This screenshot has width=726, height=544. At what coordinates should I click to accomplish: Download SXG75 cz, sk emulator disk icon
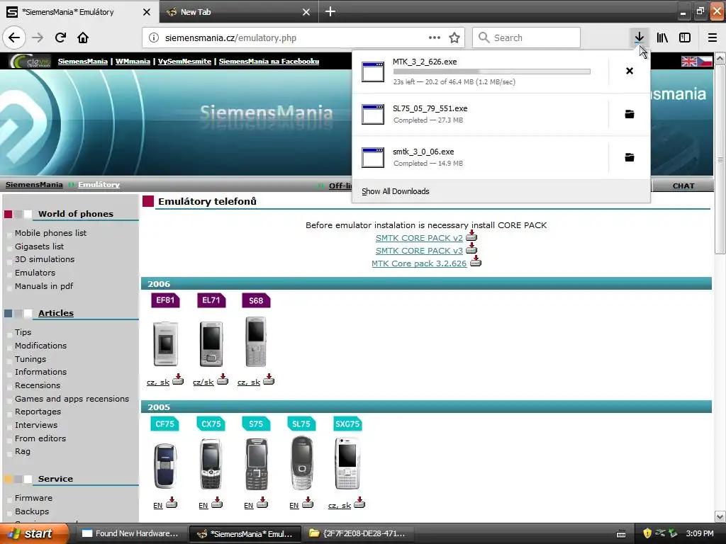[359, 502]
